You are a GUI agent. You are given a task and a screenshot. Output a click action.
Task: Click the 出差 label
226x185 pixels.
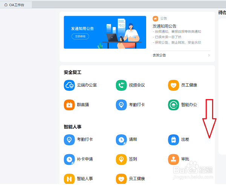(x=185, y=140)
